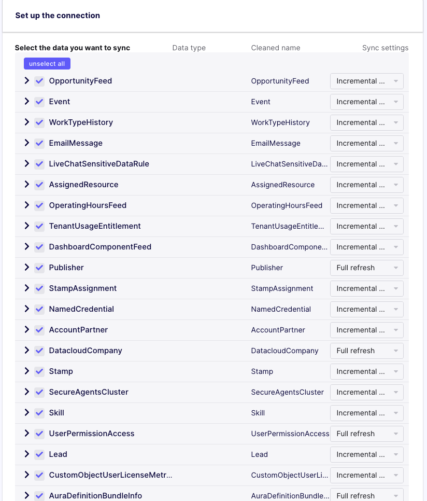Uncheck the EmailMessage sync checkbox
The height and width of the screenshot is (501, 427).
pos(39,143)
